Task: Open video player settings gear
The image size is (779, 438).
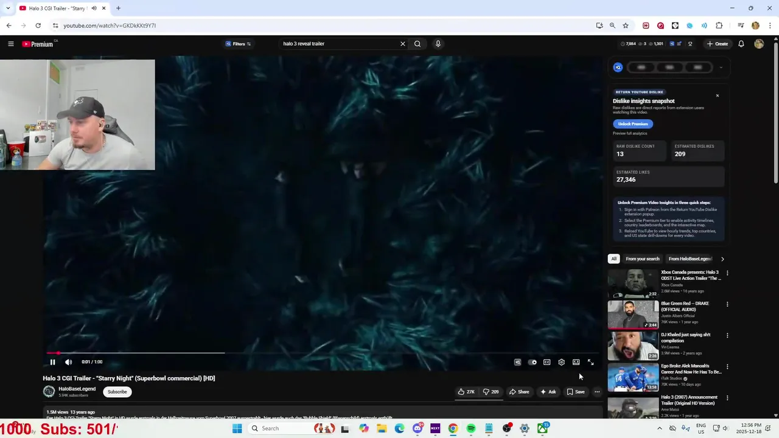Action: coord(562,362)
